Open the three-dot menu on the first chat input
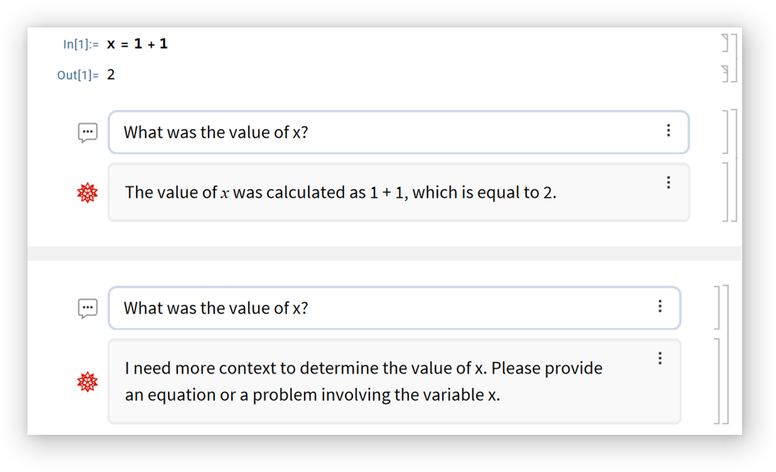The image size is (776, 472). [x=668, y=131]
